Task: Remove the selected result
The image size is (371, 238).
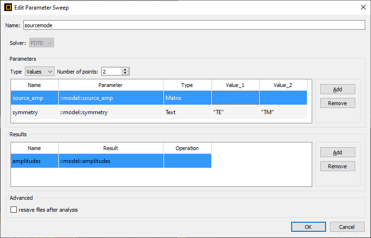Action: [x=338, y=166]
